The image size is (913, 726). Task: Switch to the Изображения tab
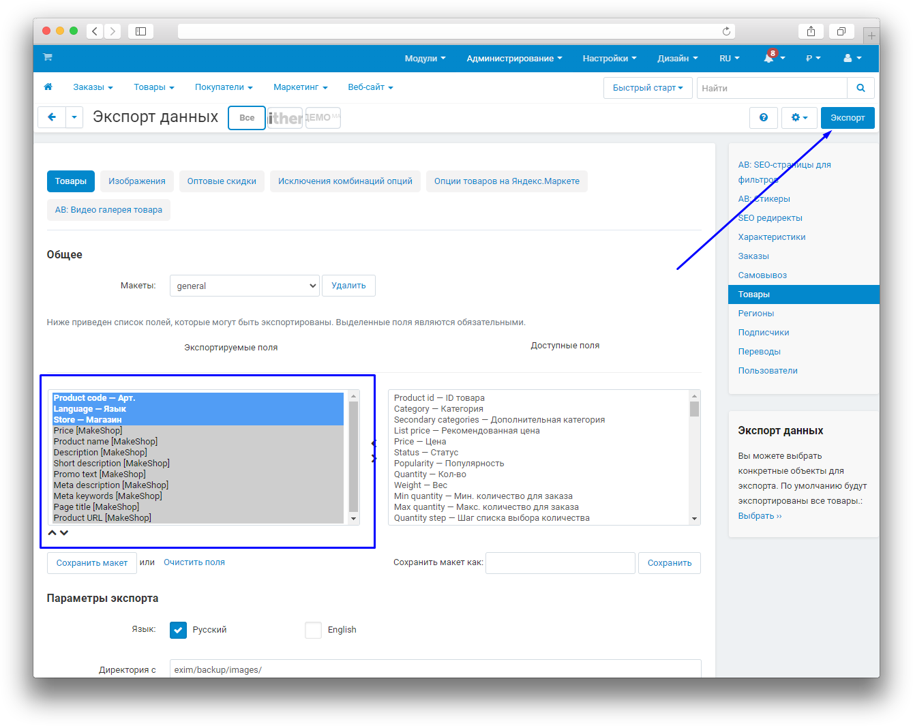136,181
